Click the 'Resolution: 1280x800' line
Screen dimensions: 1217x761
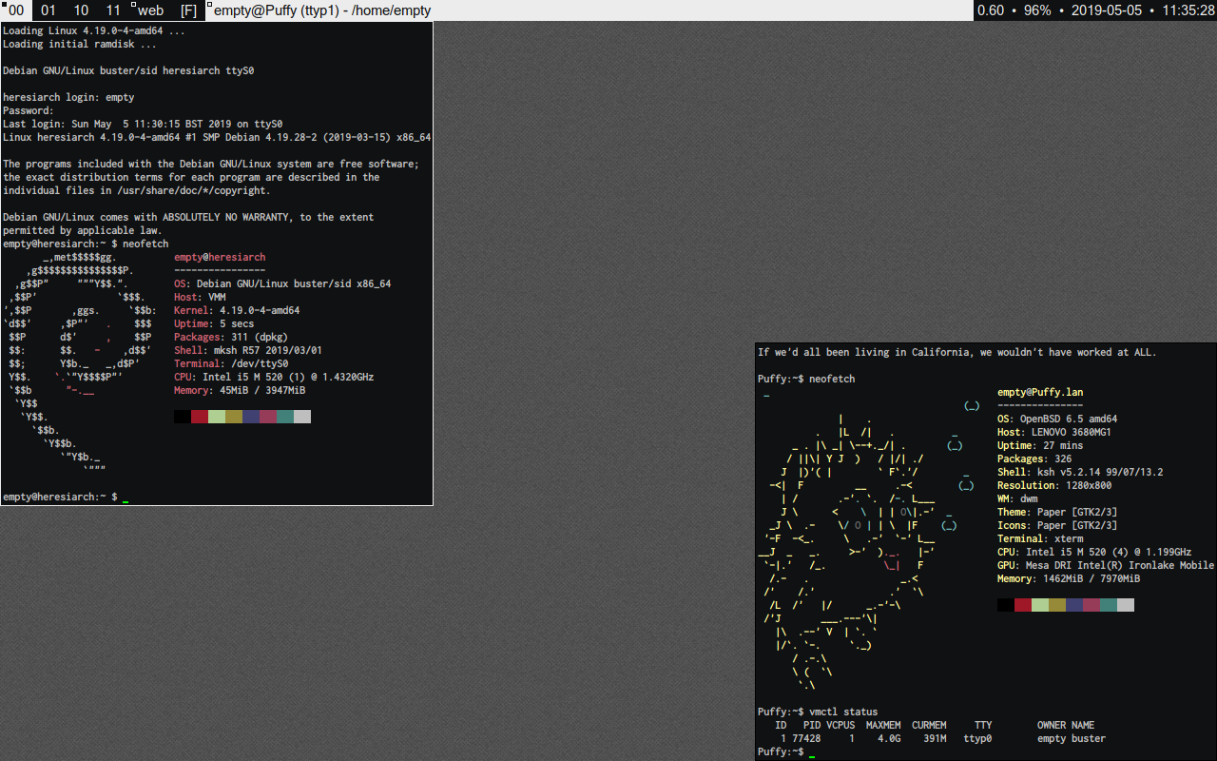click(x=1054, y=485)
